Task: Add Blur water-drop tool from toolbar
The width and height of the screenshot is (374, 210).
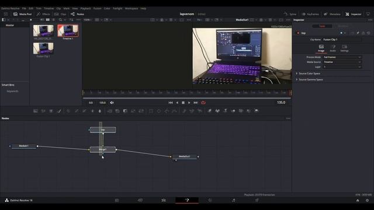Action: click(x=100, y=111)
